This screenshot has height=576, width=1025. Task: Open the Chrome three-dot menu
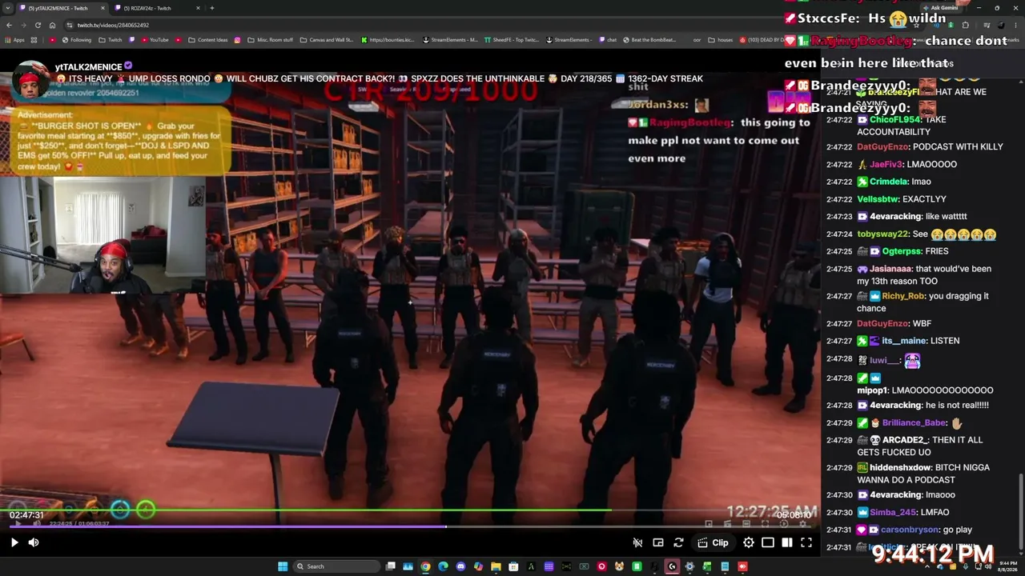[1017, 25]
